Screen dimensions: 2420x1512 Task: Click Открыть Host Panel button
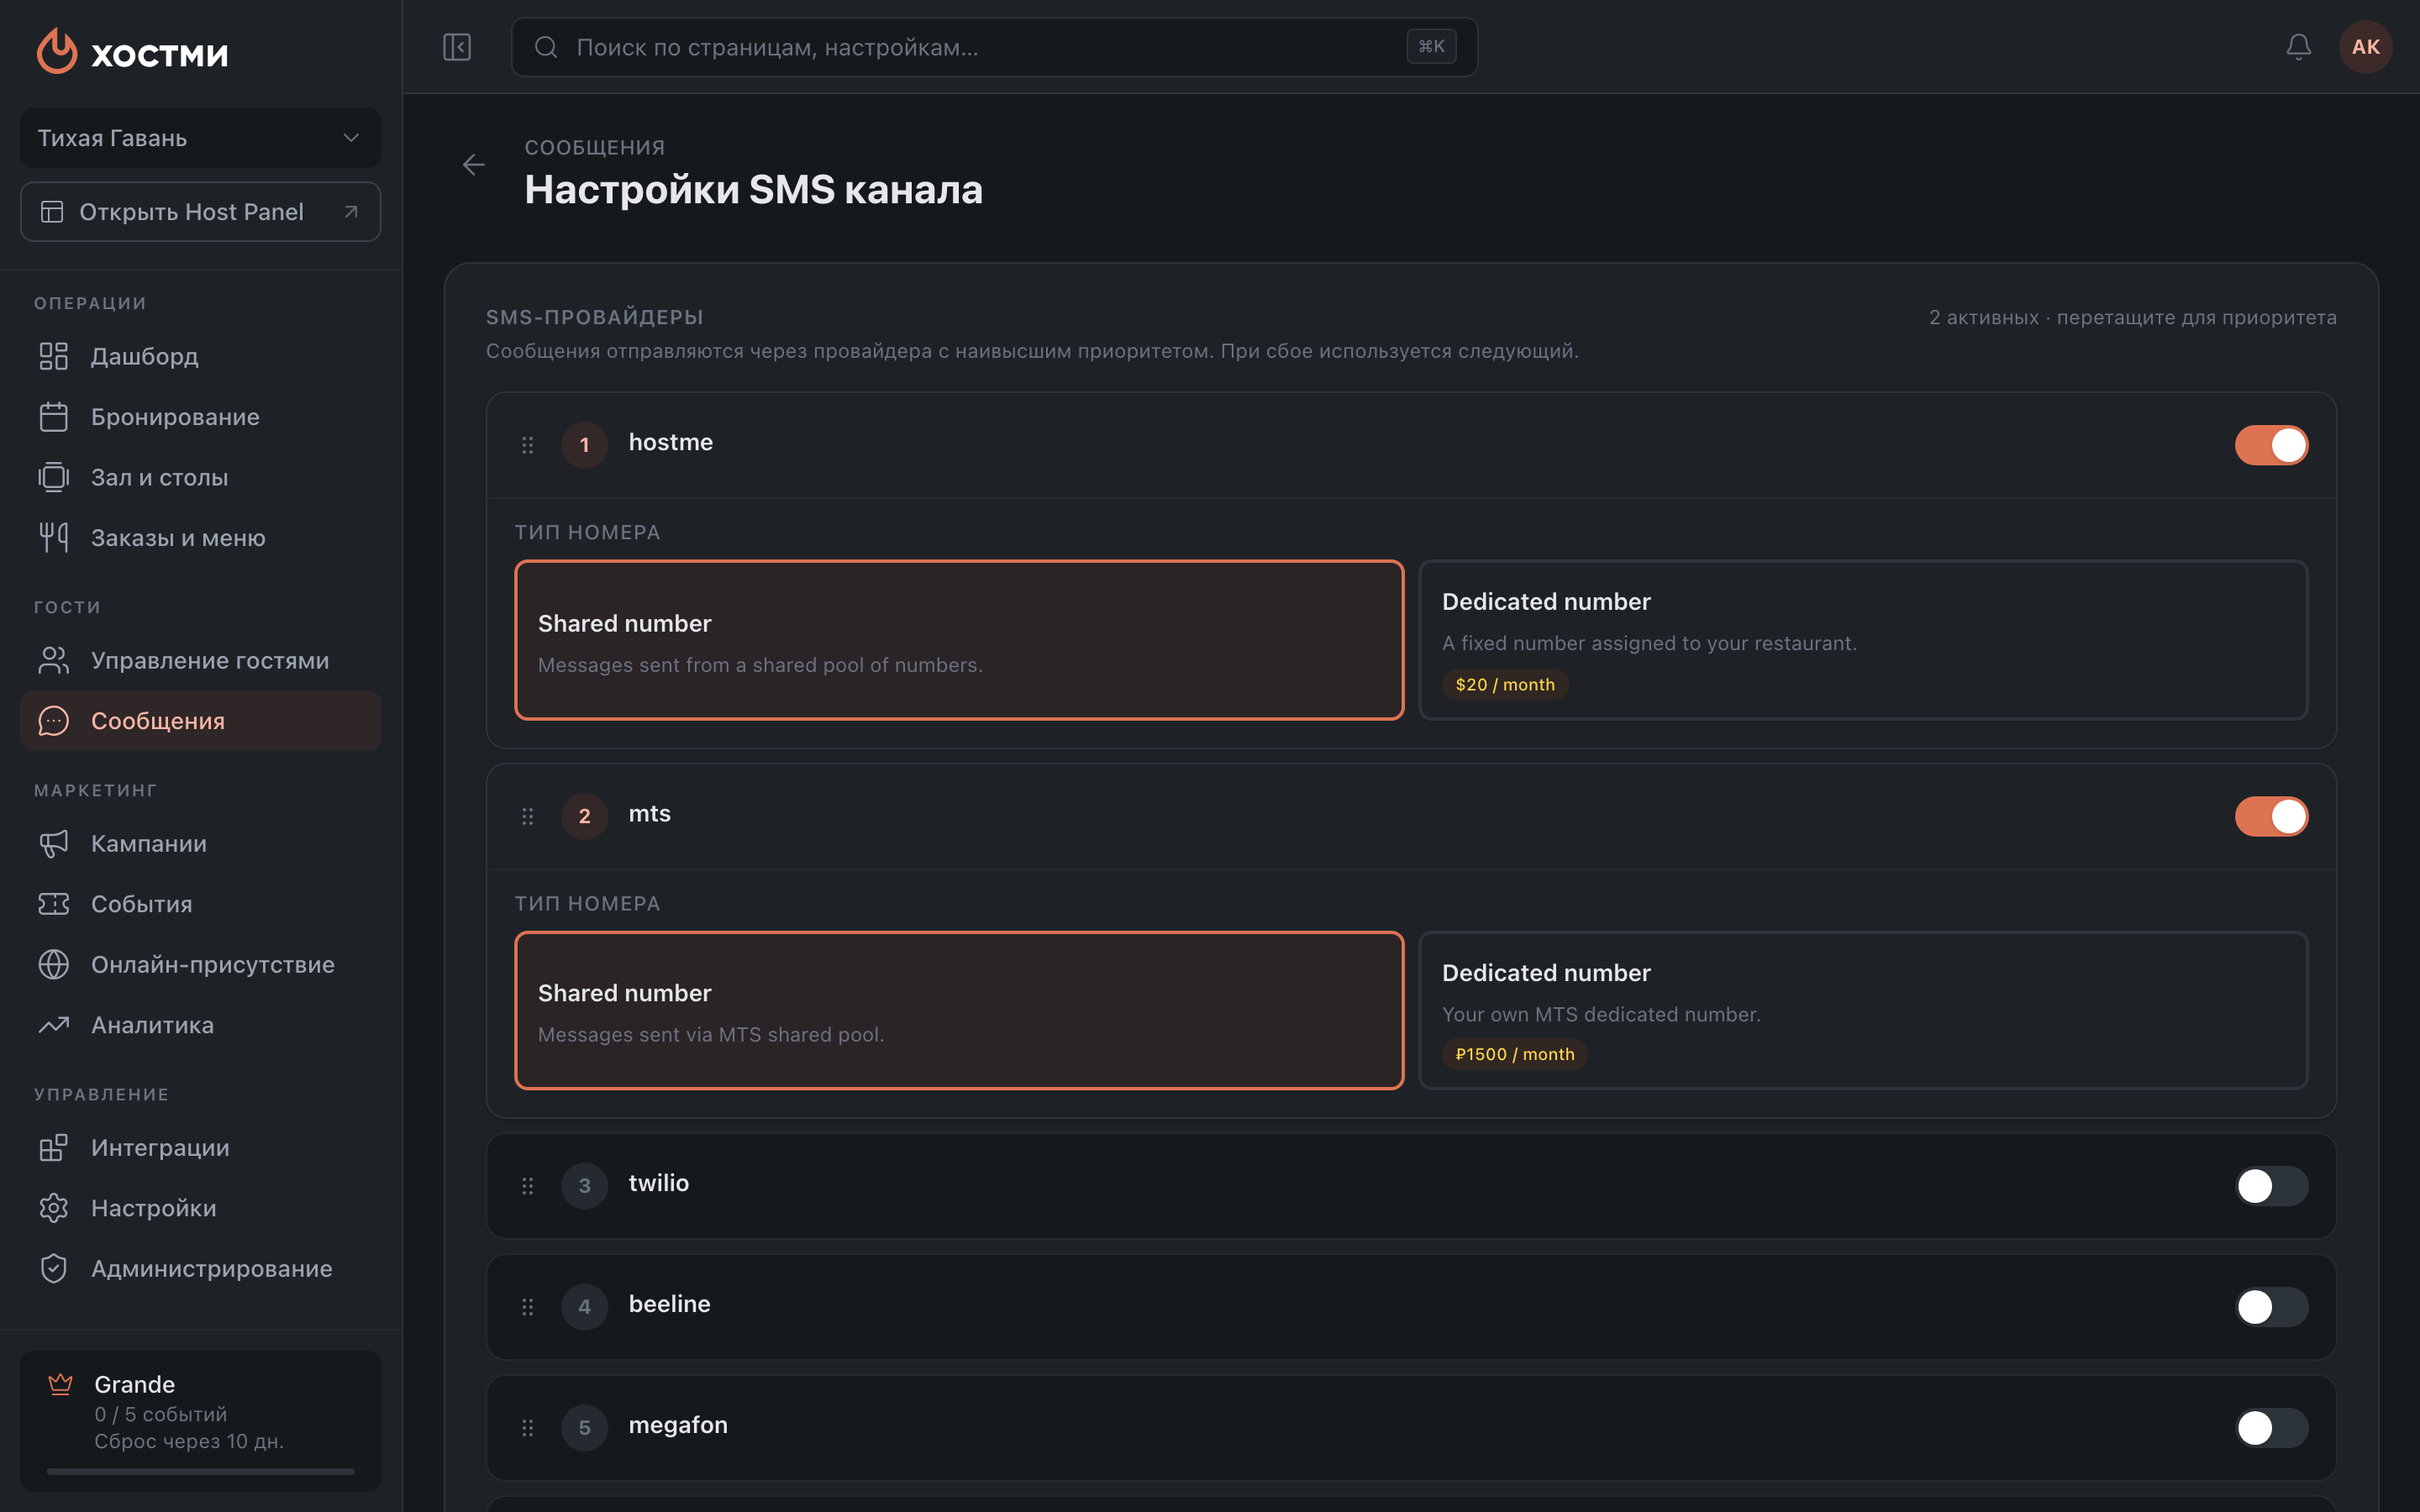pyautogui.click(x=200, y=212)
